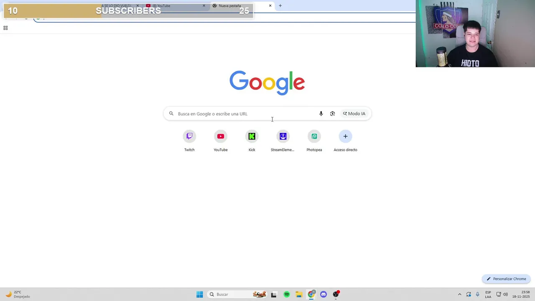Click the sync icon in system tray
Image resolution: width=535 pixels, height=301 pixels.
[469, 294]
